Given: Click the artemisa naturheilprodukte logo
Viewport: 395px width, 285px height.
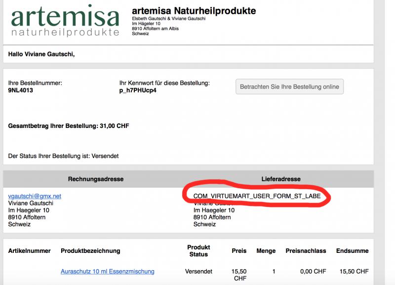Looking at the screenshot, I should point(65,21).
